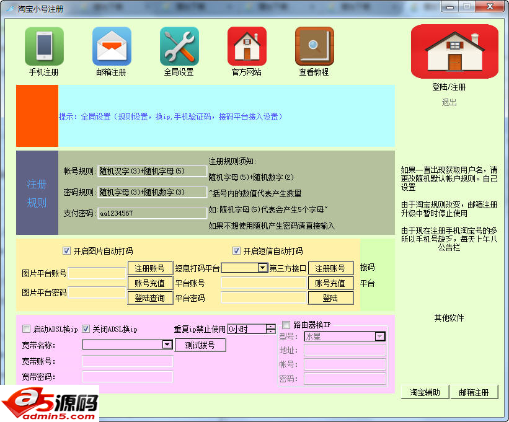
Task: Click the router 帐号 input field
Action: (x=345, y=364)
